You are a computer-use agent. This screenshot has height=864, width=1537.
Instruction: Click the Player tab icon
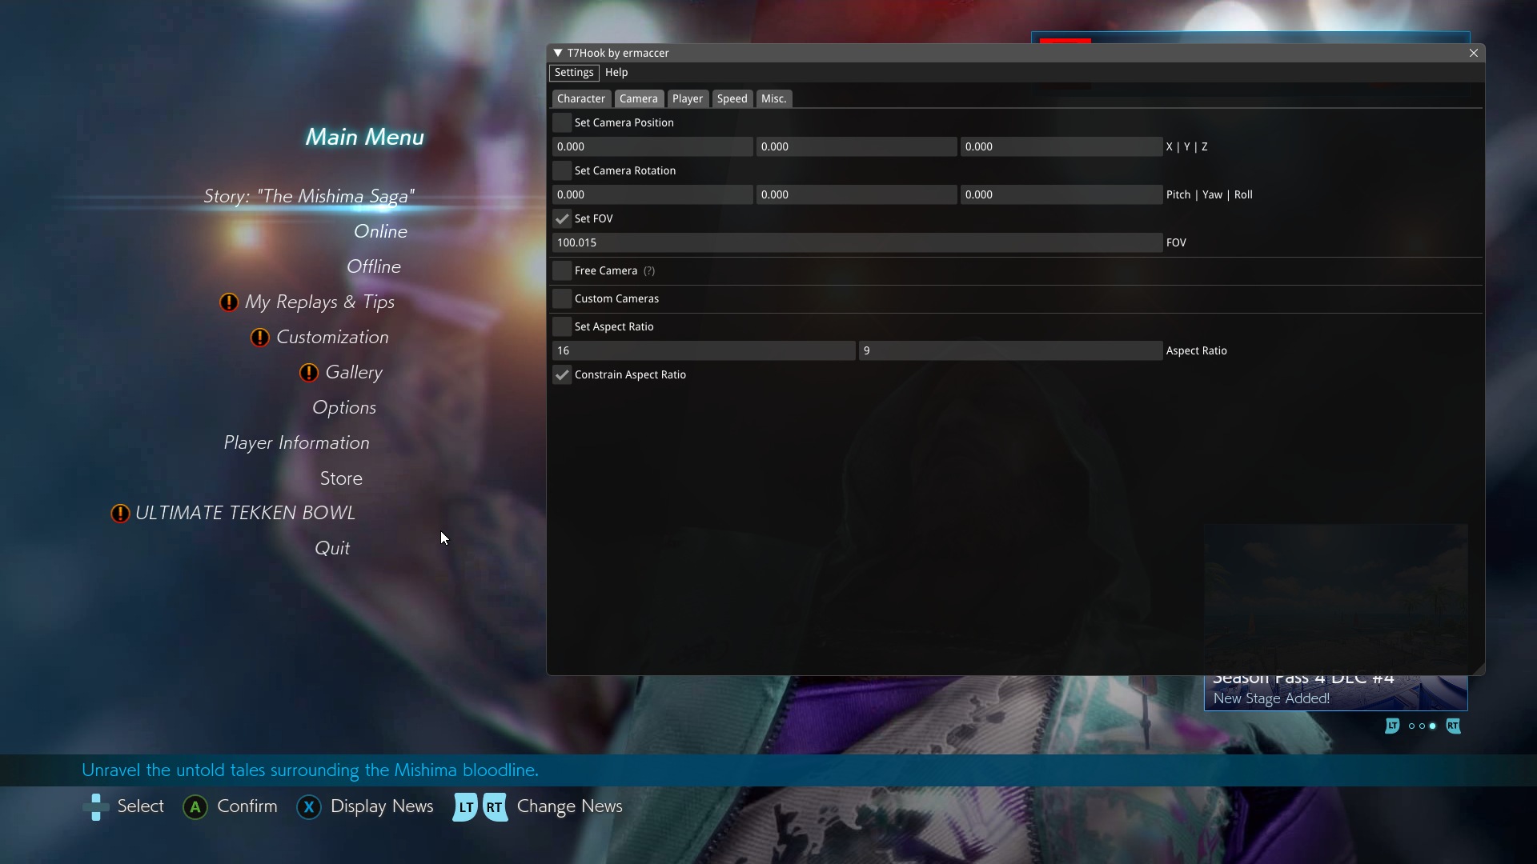pos(687,98)
